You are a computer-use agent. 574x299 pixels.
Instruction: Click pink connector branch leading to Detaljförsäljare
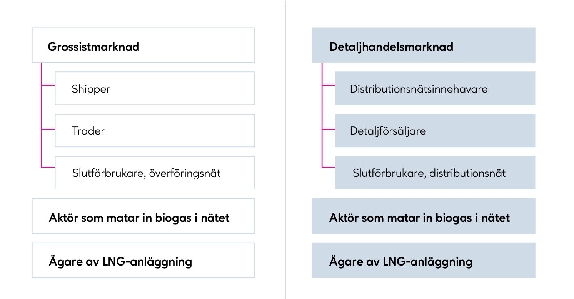point(329,130)
